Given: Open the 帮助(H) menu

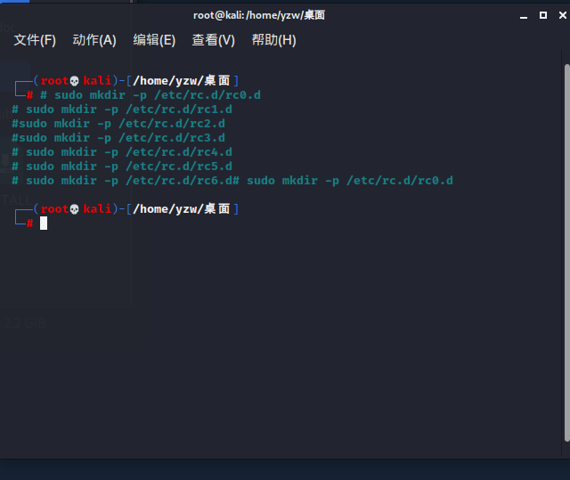Looking at the screenshot, I should (x=274, y=40).
